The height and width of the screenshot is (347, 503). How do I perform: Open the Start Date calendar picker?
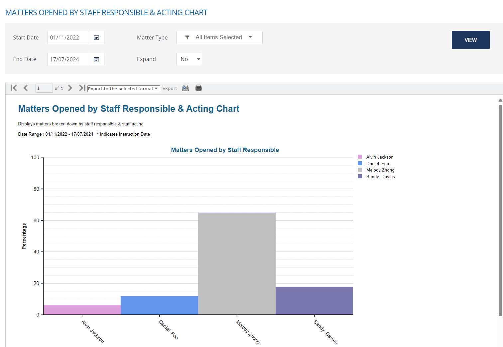(x=96, y=37)
